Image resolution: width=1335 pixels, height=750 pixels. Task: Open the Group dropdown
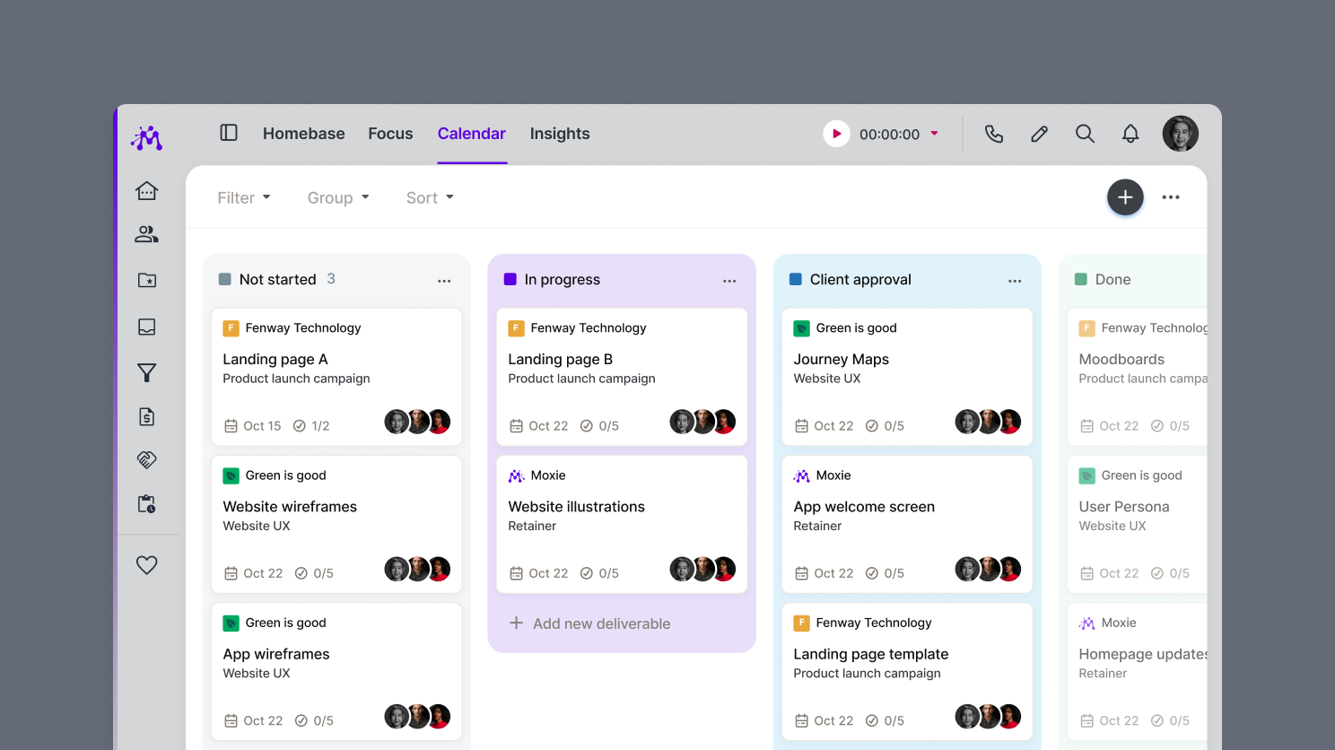coord(338,197)
